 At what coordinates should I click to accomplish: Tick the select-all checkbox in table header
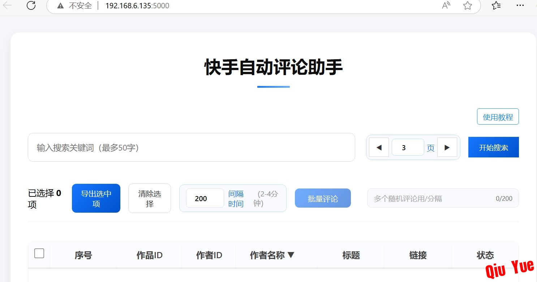[x=39, y=253]
